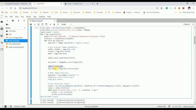Save the notebook with the toolbar icon

[x=31, y=24]
